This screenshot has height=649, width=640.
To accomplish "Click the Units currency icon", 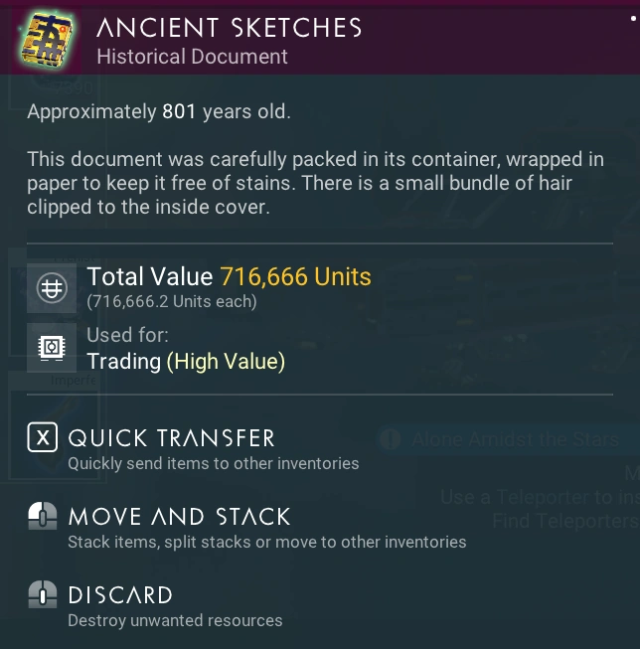I will pos(51,287).
